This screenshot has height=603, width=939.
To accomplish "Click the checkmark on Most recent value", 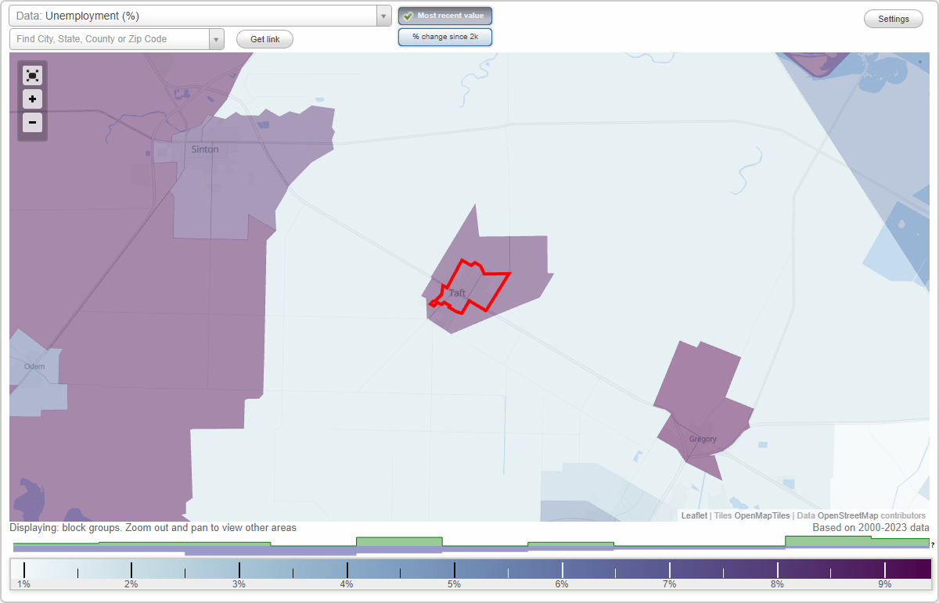I will tap(408, 16).
